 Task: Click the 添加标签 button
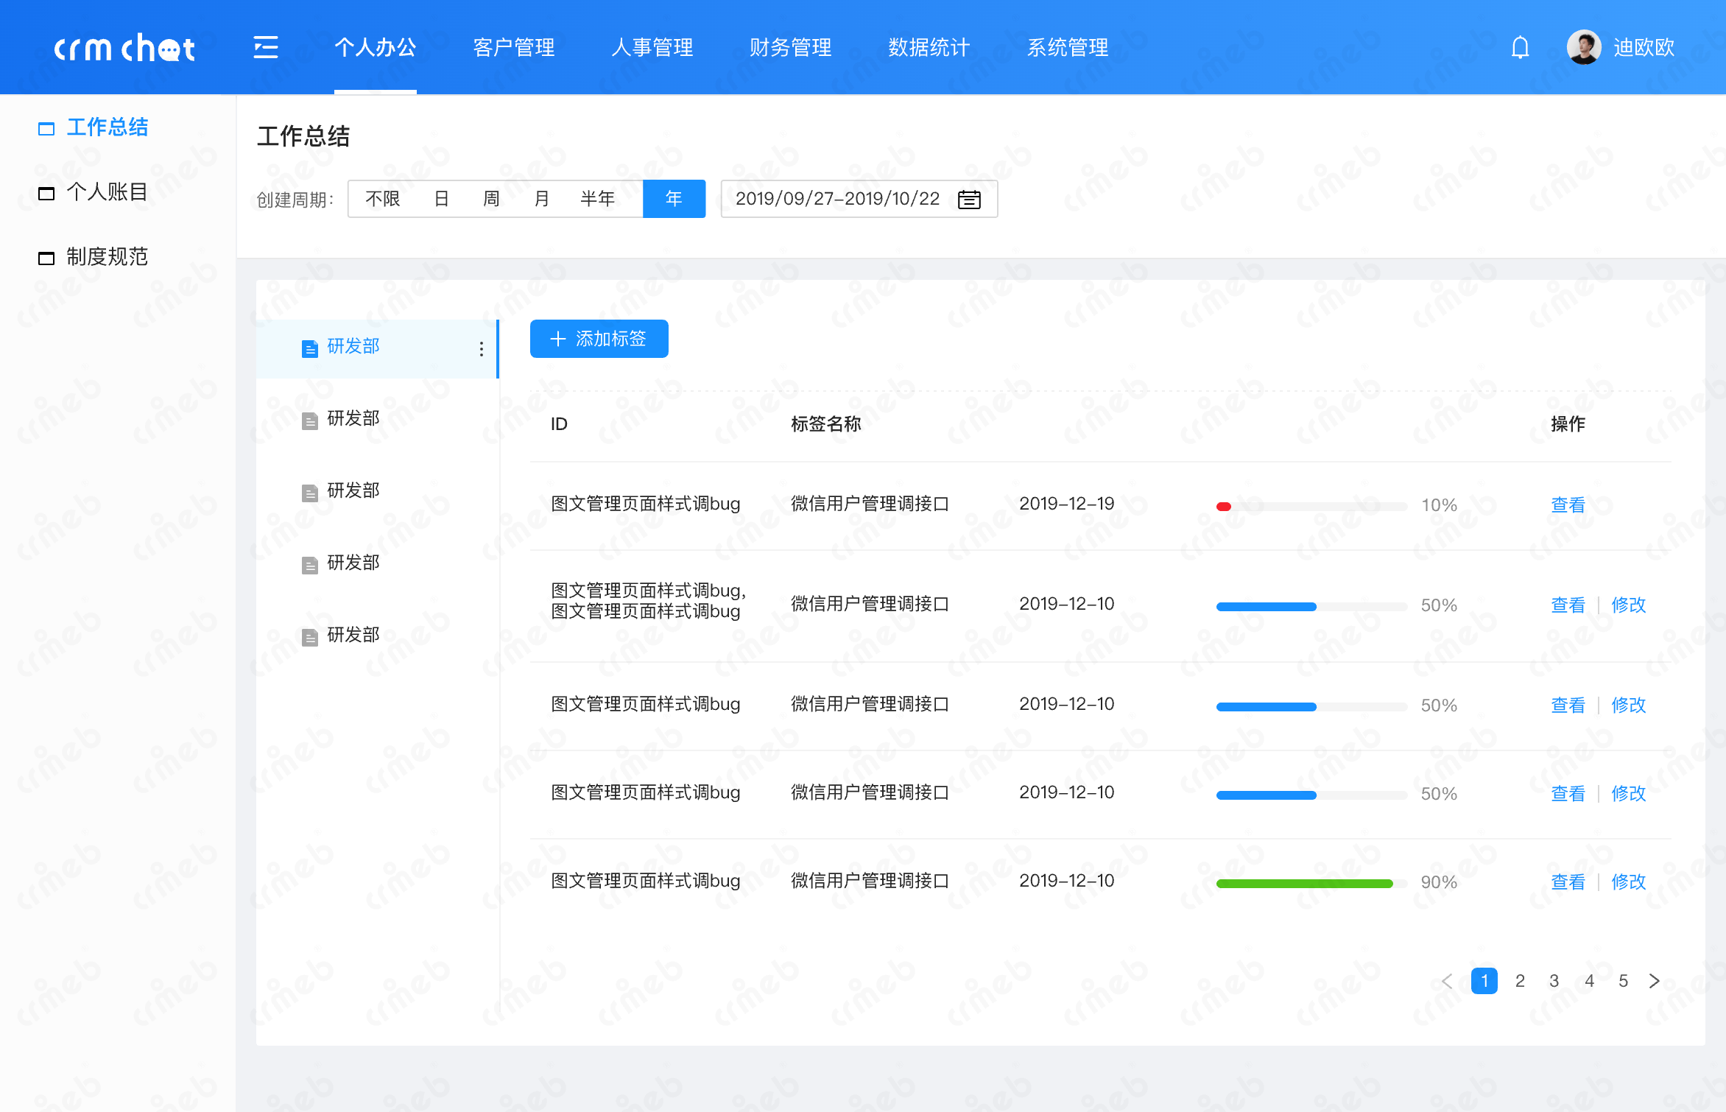(x=599, y=339)
